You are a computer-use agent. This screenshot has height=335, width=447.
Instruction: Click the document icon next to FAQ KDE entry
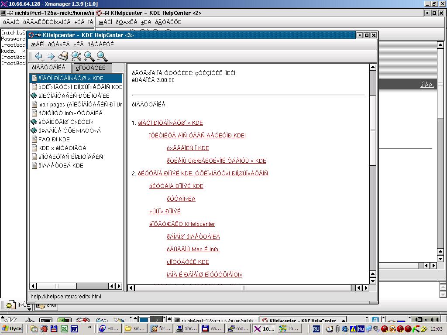34,140
